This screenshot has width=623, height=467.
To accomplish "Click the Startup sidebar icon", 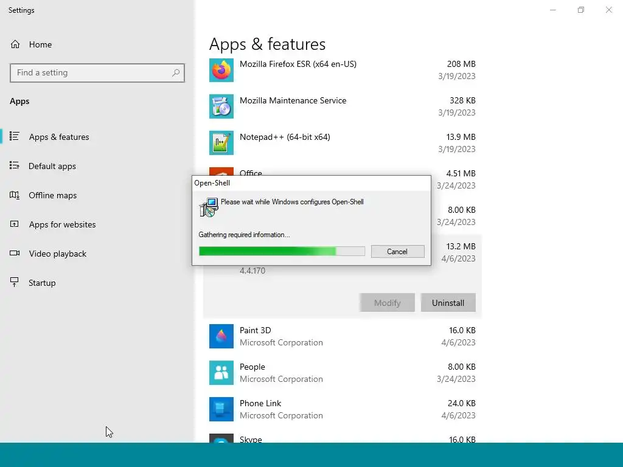I will click(15, 282).
